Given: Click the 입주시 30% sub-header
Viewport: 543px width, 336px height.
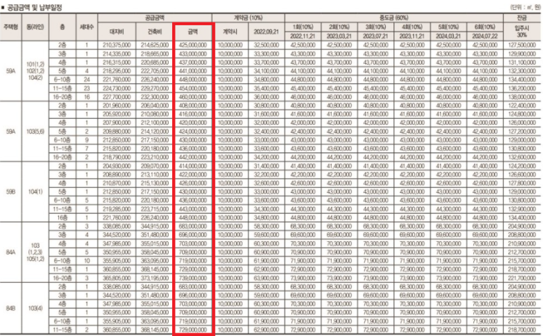Looking at the screenshot, I should (522, 32).
